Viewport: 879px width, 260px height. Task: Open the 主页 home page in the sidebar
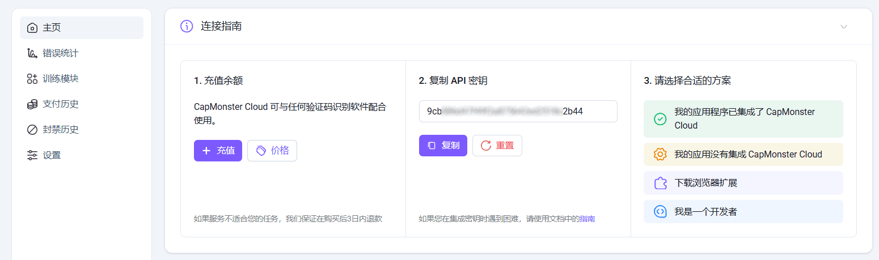coord(82,28)
